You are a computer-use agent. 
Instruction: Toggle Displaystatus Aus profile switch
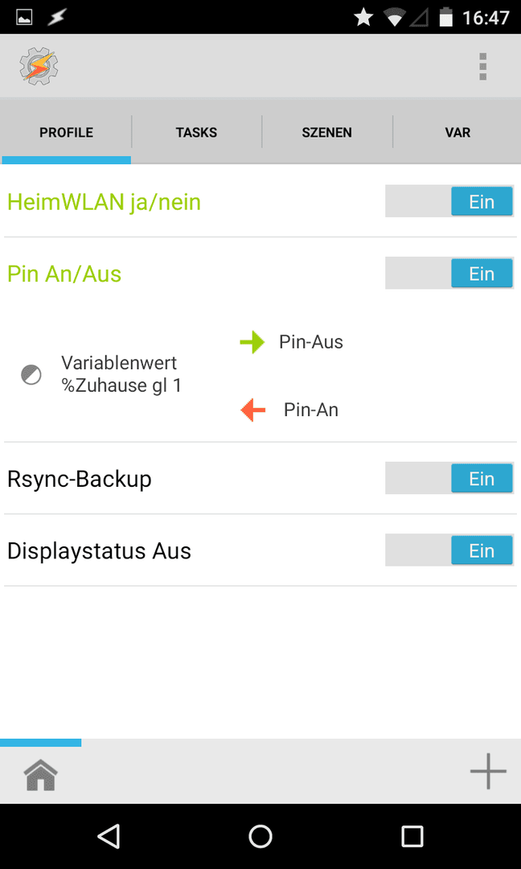(x=449, y=550)
